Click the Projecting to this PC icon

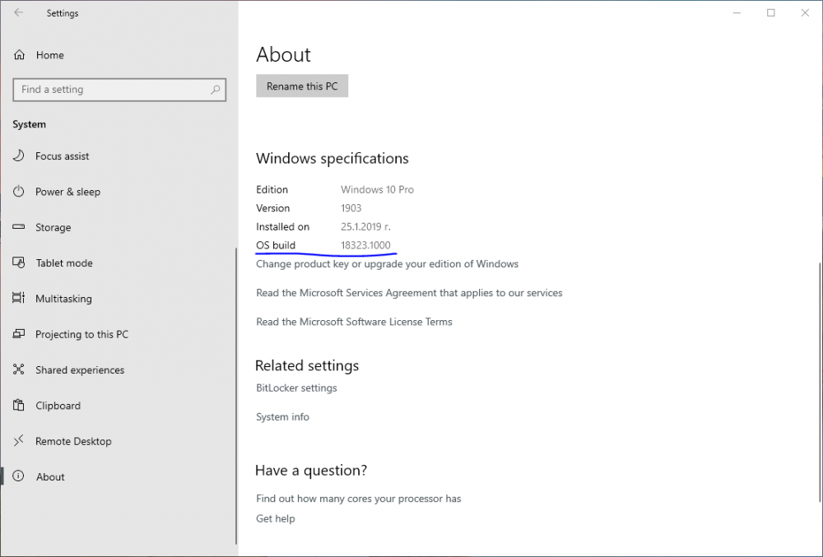pos(18,333)
